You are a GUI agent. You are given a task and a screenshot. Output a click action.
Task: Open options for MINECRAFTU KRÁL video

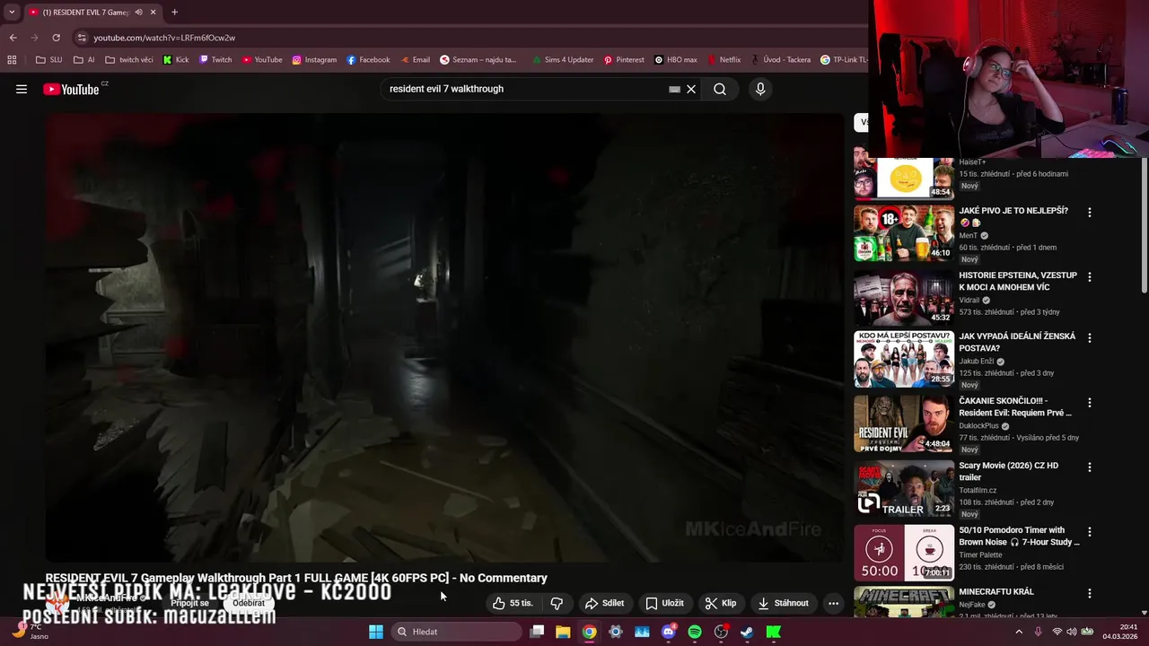tap(1090, 594)
